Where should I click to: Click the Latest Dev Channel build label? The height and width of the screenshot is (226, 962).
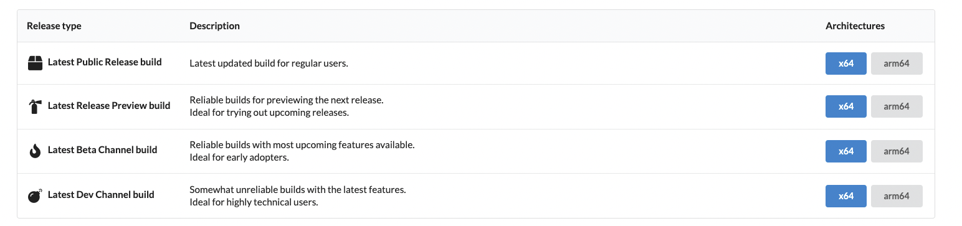click(x=101, y=195)
